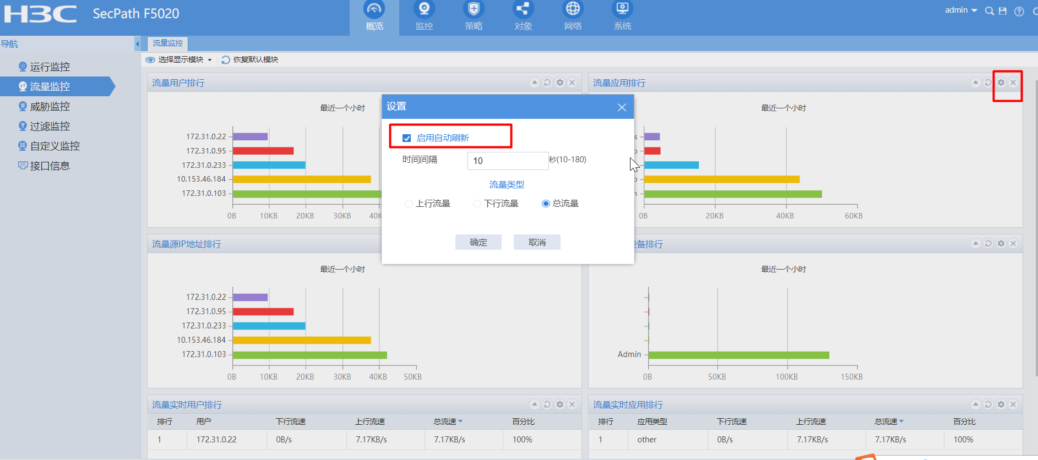Close the 设备排行 panel

click(1013, 243)
